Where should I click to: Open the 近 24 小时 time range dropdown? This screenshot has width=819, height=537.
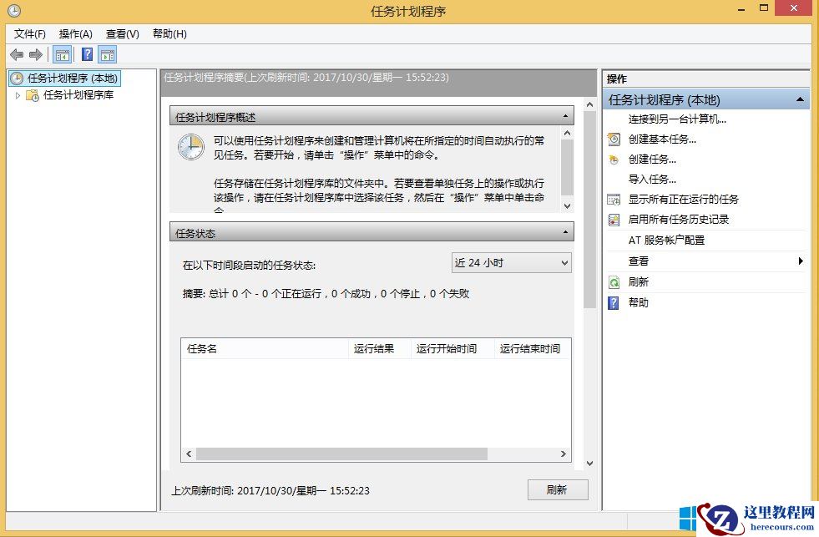(564, 262)
